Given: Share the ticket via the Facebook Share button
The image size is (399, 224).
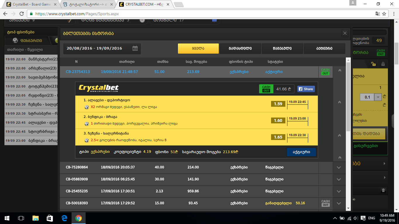Looking at the screenshot, I should [x=306, y=89].
